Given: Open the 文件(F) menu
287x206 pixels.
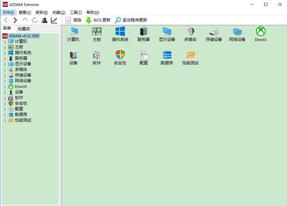Looking at the screenshot, I should pyautogui.click(x=8, y=13).
